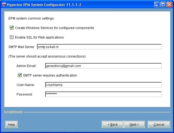The height and width of the screenshot is (133, 174).
Task: Click into the SMTP Mail Server field
Action: click(x=99, y=47)
